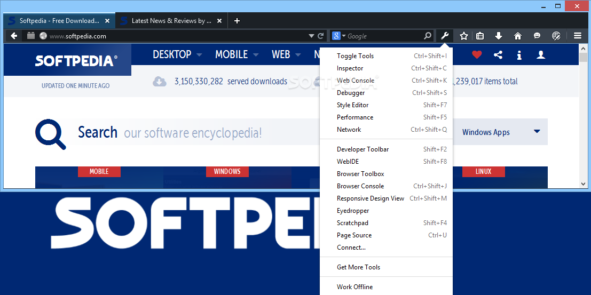The image size is (591, 295).
Task: Click the magnifier icon in Google search box
Action: coord(428,36)
